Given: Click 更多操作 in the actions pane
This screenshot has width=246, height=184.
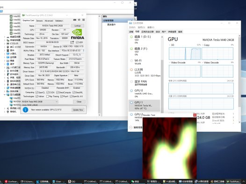Looking at the screenshot, I should pyautogui.click(x=111, y=25).
